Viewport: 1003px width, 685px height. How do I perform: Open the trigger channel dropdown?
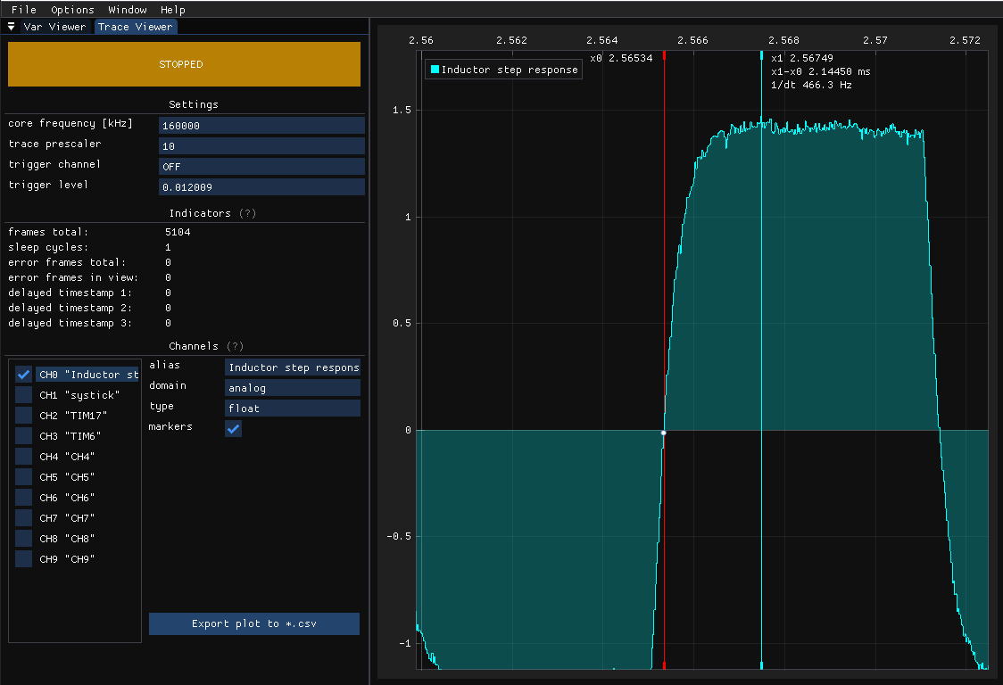261,167
